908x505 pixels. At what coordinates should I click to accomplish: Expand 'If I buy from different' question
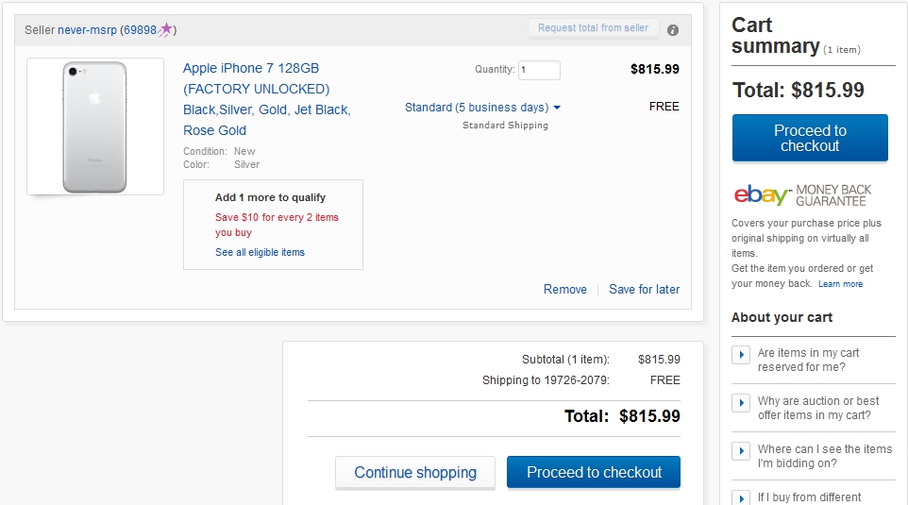click(x=741, y=497)
